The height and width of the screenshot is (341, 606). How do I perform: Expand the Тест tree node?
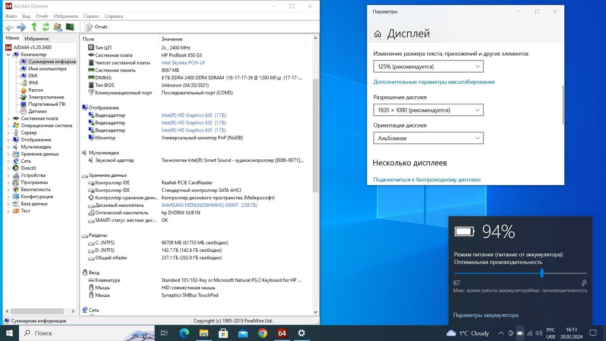coord(8,211)
